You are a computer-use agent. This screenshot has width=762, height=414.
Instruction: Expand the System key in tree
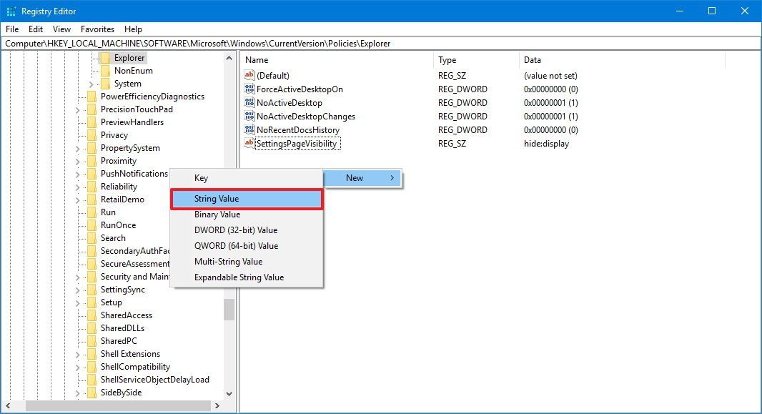[x=91, y=84]
